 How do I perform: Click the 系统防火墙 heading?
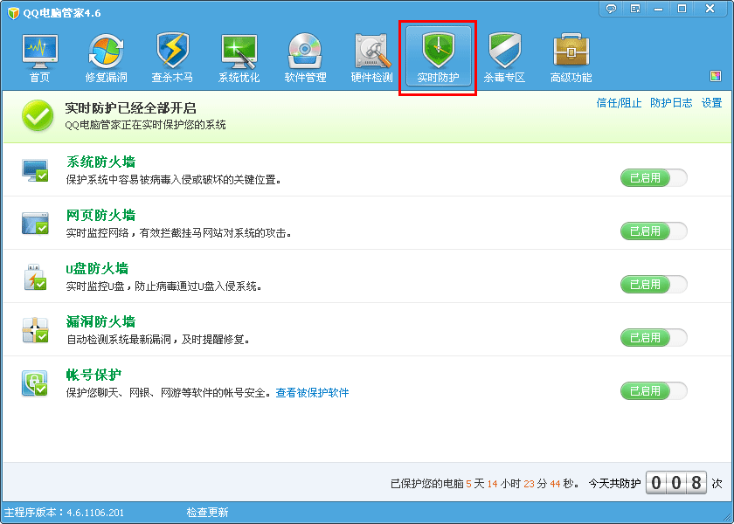pos(100,162)
